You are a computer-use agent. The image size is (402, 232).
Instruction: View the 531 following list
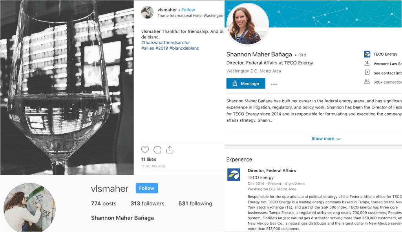(x=196, y=203)
